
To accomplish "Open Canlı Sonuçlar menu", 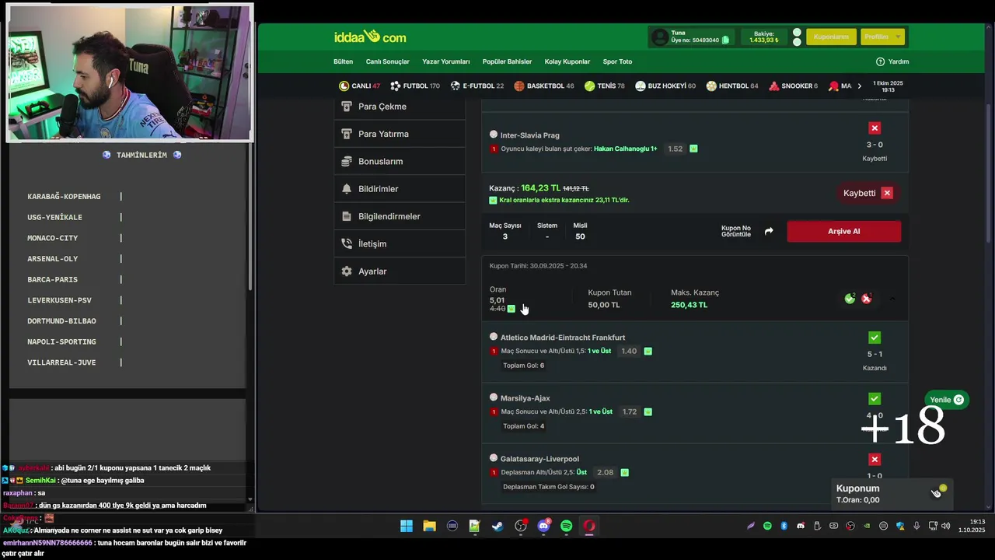I will click(x=387, y=61).
